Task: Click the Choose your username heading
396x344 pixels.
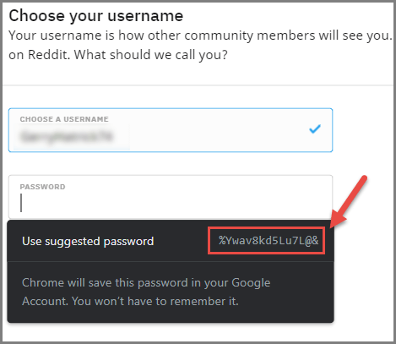Action: pos(96,15)
